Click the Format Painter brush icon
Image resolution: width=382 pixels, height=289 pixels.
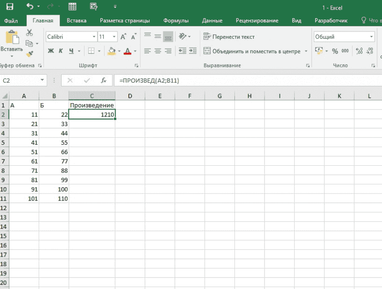click(29, 54)
